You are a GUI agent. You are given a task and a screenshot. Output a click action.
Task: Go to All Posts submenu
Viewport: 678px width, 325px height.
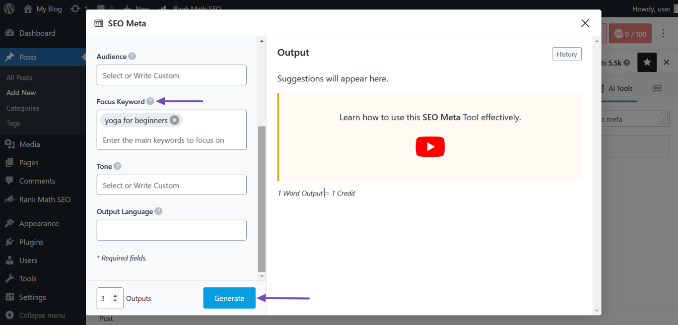pyautogui.click(x=19, y=78)
